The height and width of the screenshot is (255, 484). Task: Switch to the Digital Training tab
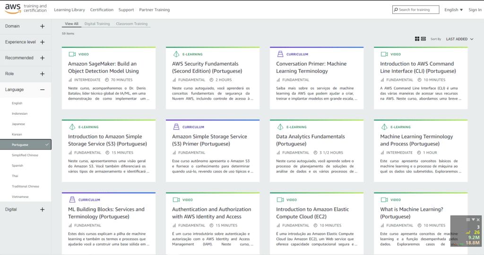point(97,24)
